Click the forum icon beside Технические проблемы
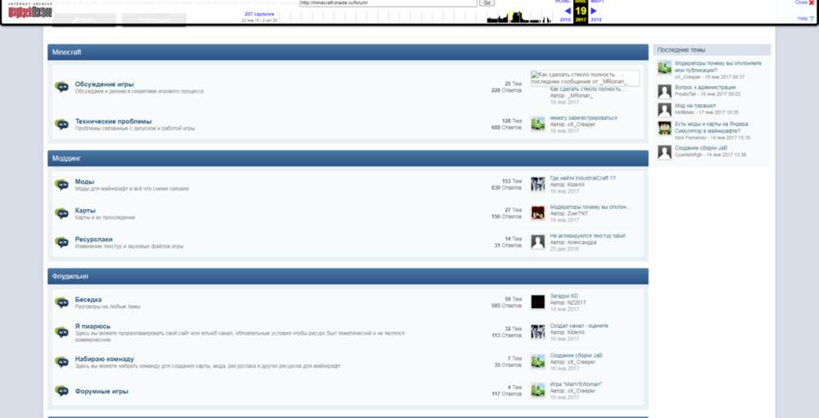Screen dimensions: 819x418 click(61, 125)
